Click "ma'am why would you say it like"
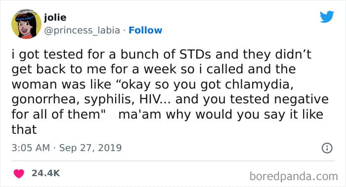The image size is (346, 187). tap(220, 115)
